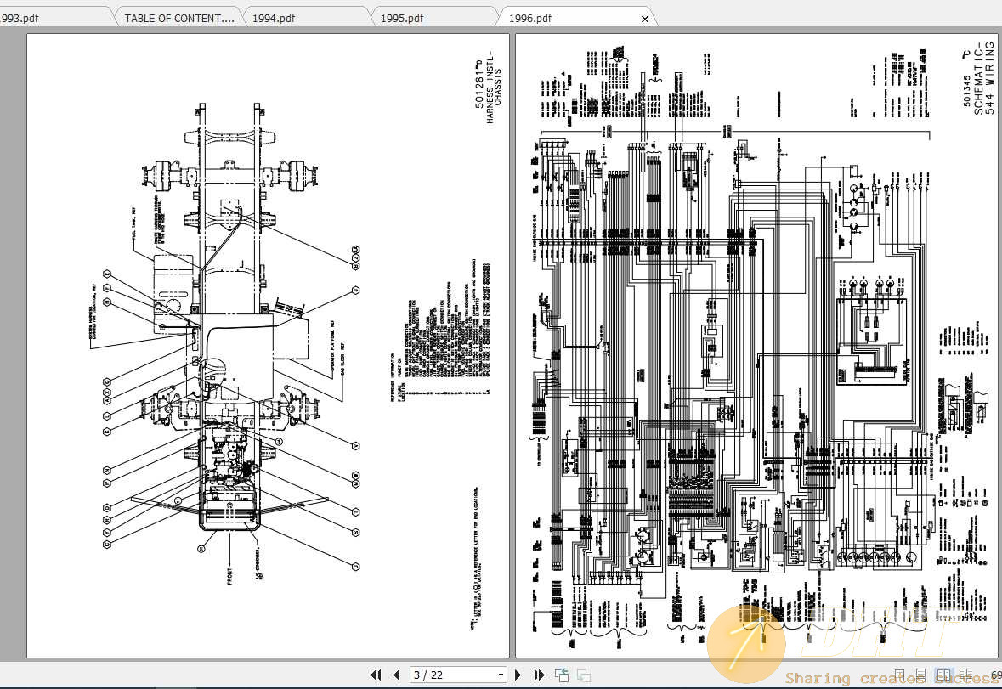Click the 501345 SCHEMATIC-544 WIRING title text
Screen dimensions: 1002x689
pos(979,80)
